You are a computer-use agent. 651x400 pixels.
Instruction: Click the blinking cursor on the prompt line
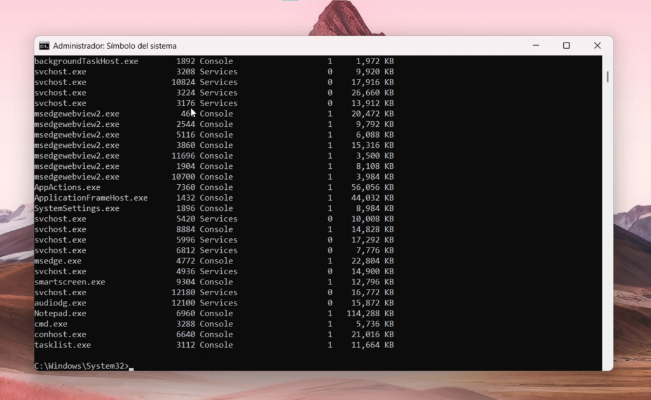[132, 367]
